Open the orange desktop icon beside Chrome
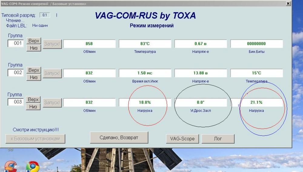303x172 pixels. point(10,167)
